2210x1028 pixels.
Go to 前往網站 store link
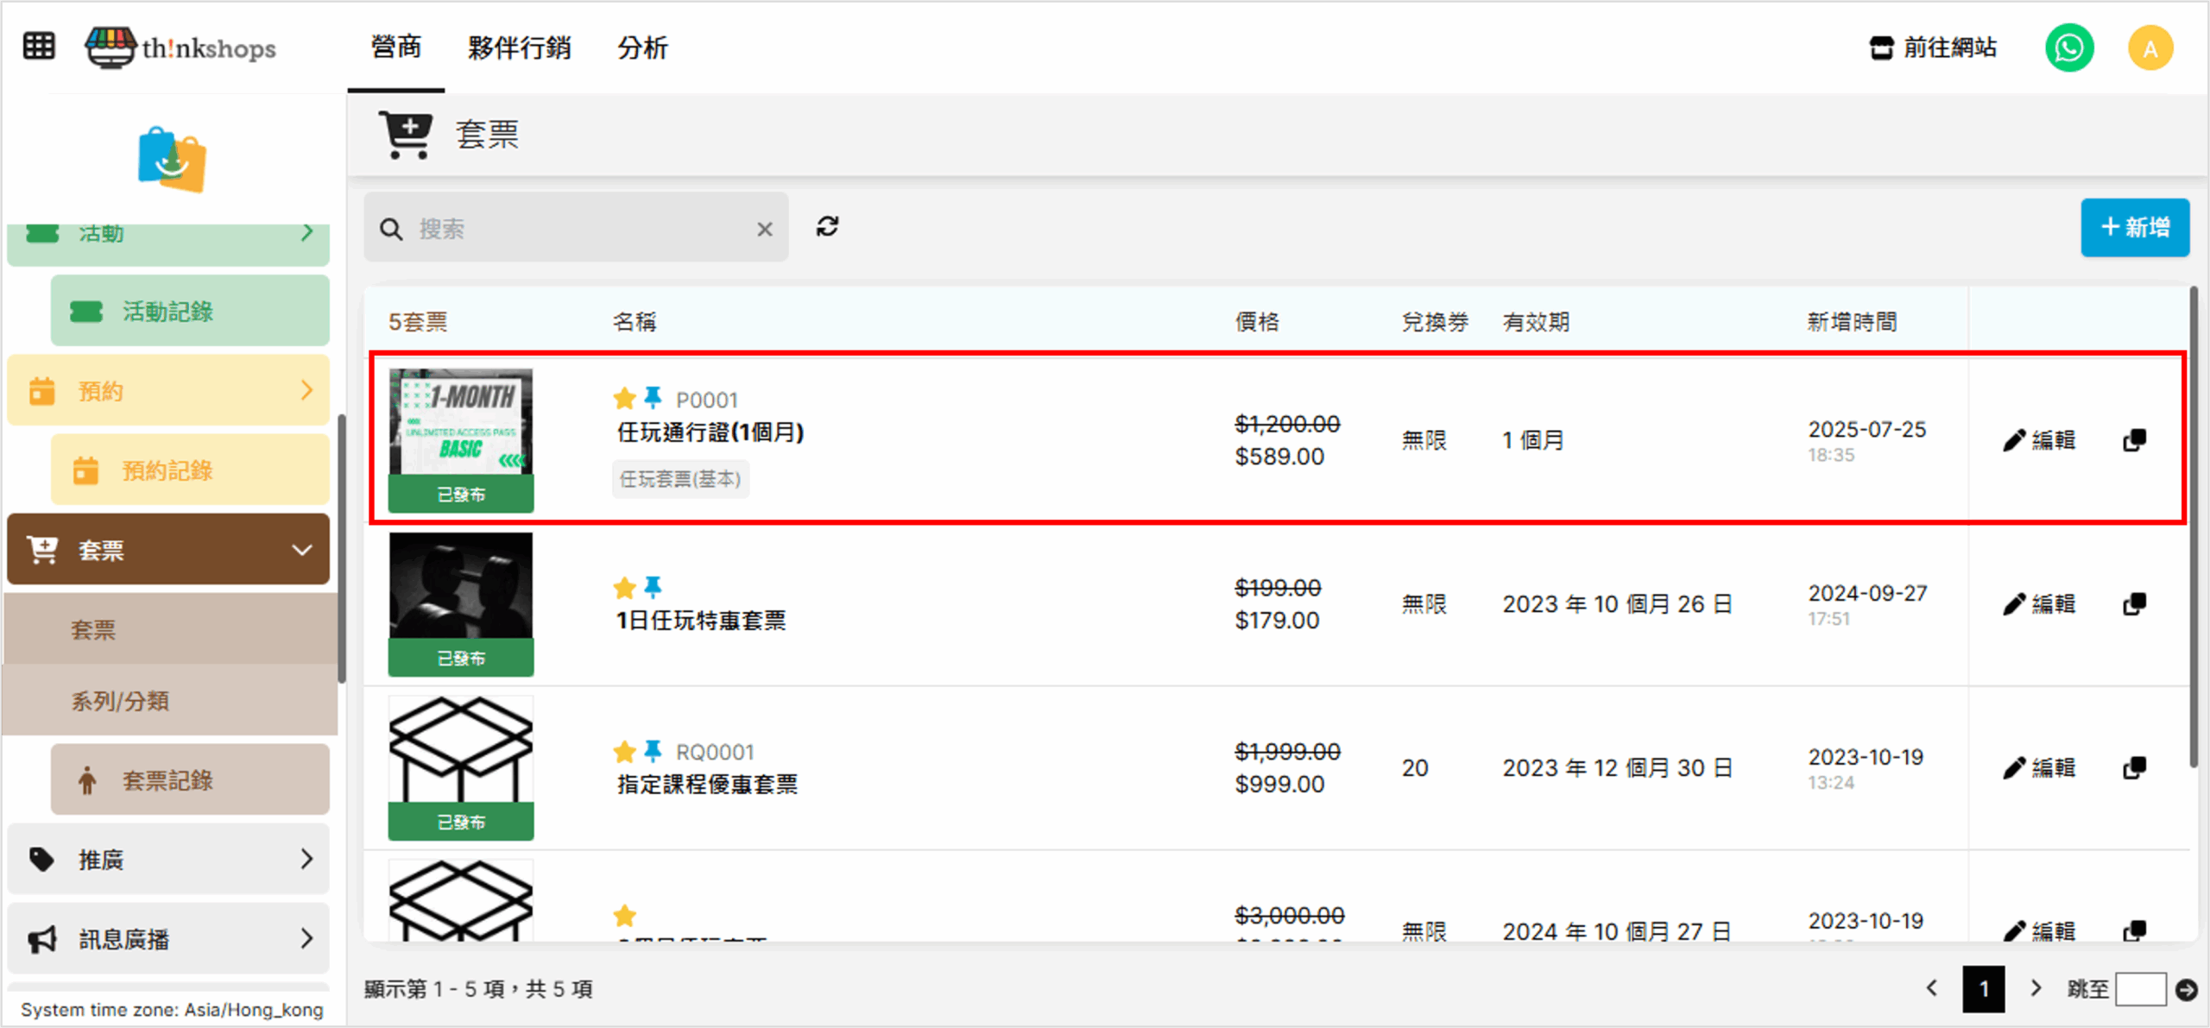[1934, 47]
